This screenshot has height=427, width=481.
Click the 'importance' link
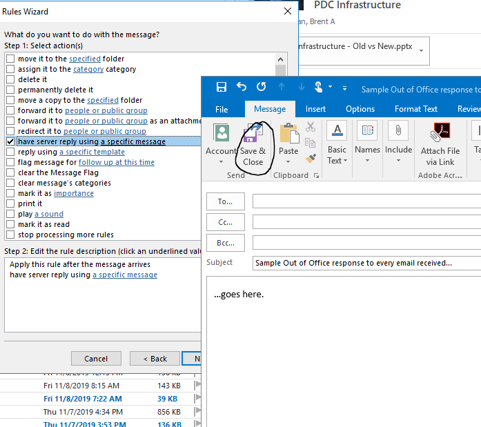[74, 193]
